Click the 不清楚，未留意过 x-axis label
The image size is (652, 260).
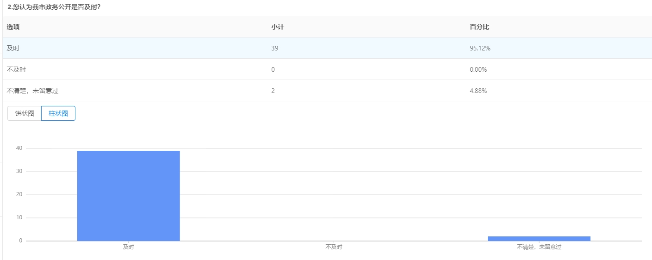539,247
